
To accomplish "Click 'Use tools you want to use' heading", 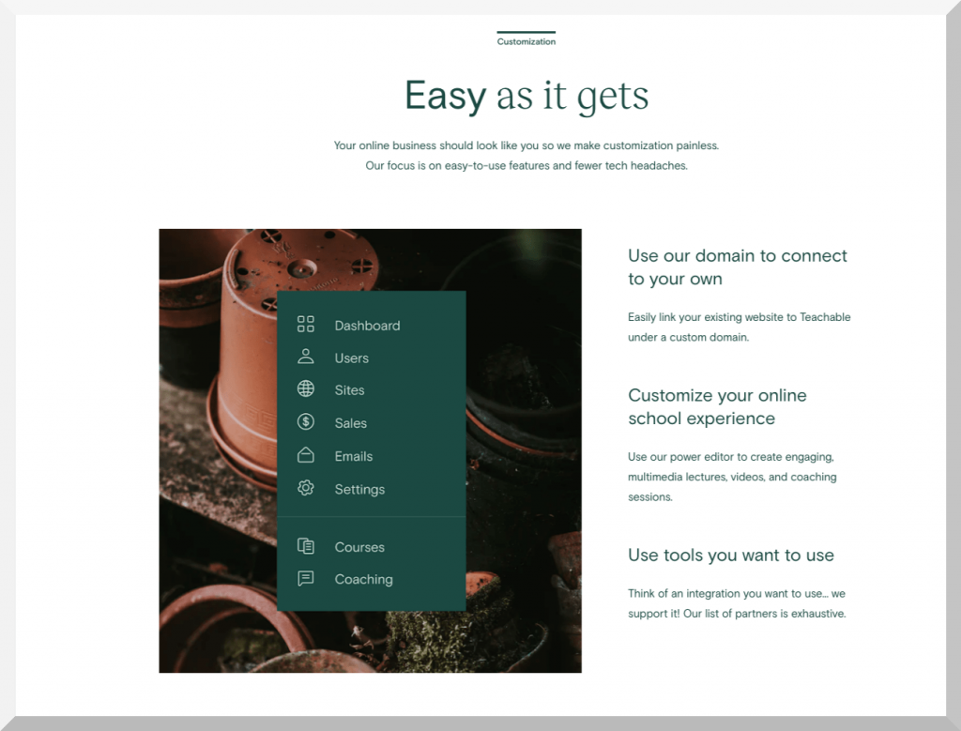I will [730, 555].
